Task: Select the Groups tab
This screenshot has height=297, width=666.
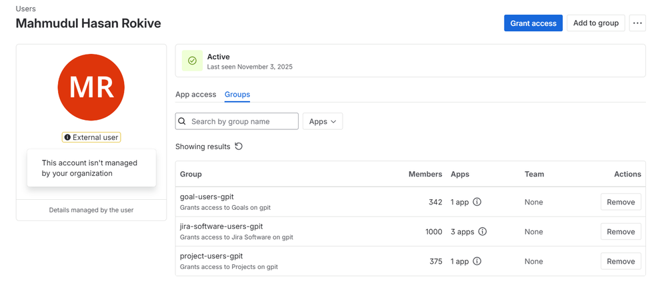Action: tap(237, 95)
